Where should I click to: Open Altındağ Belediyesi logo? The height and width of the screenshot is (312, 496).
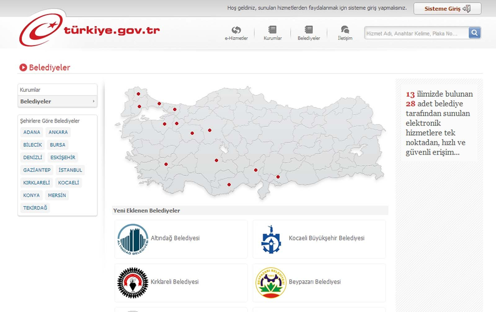tap(133, 239)
